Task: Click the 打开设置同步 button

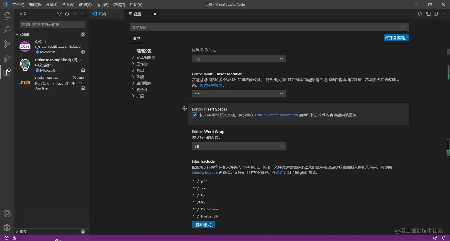Action: pyautogui.click(x=396, y=38)
